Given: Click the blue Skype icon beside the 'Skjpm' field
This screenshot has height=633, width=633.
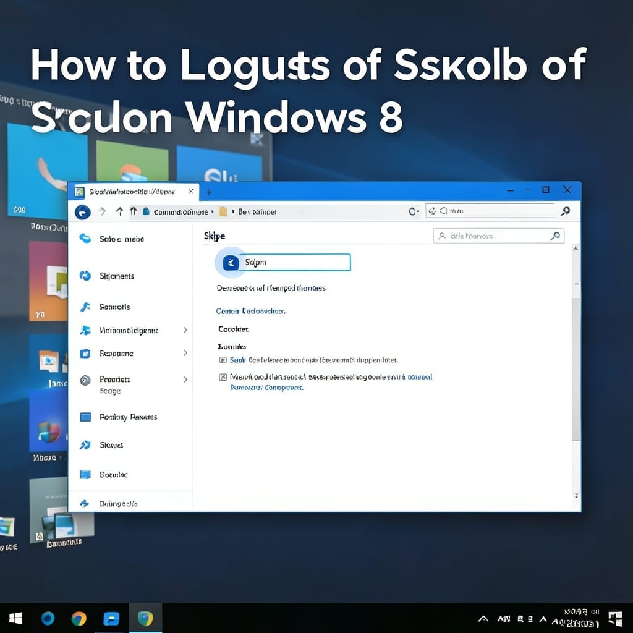Looking at the screenshot, I should point(231,263).
